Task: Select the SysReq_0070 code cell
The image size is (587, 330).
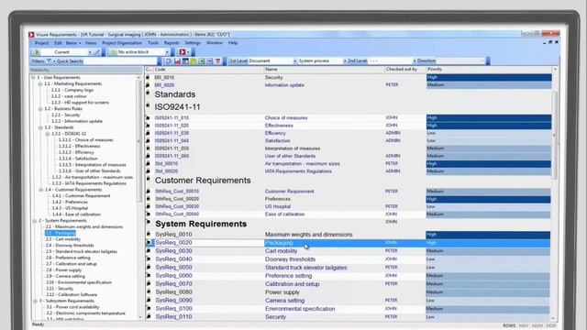Action: [209, 284]
